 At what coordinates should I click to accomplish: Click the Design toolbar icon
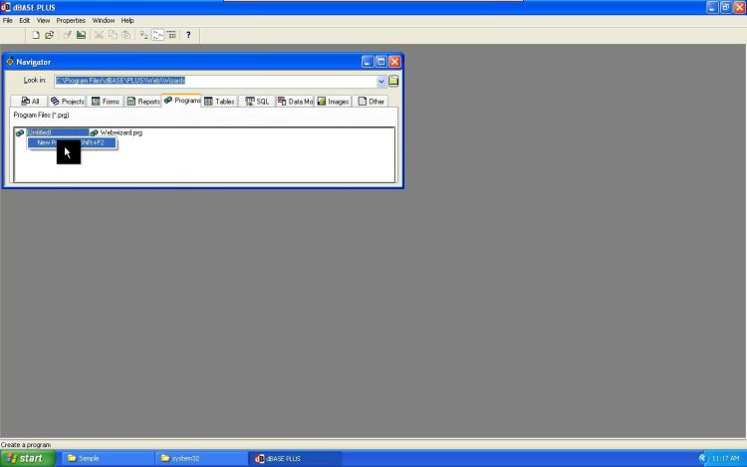(82, 35)
